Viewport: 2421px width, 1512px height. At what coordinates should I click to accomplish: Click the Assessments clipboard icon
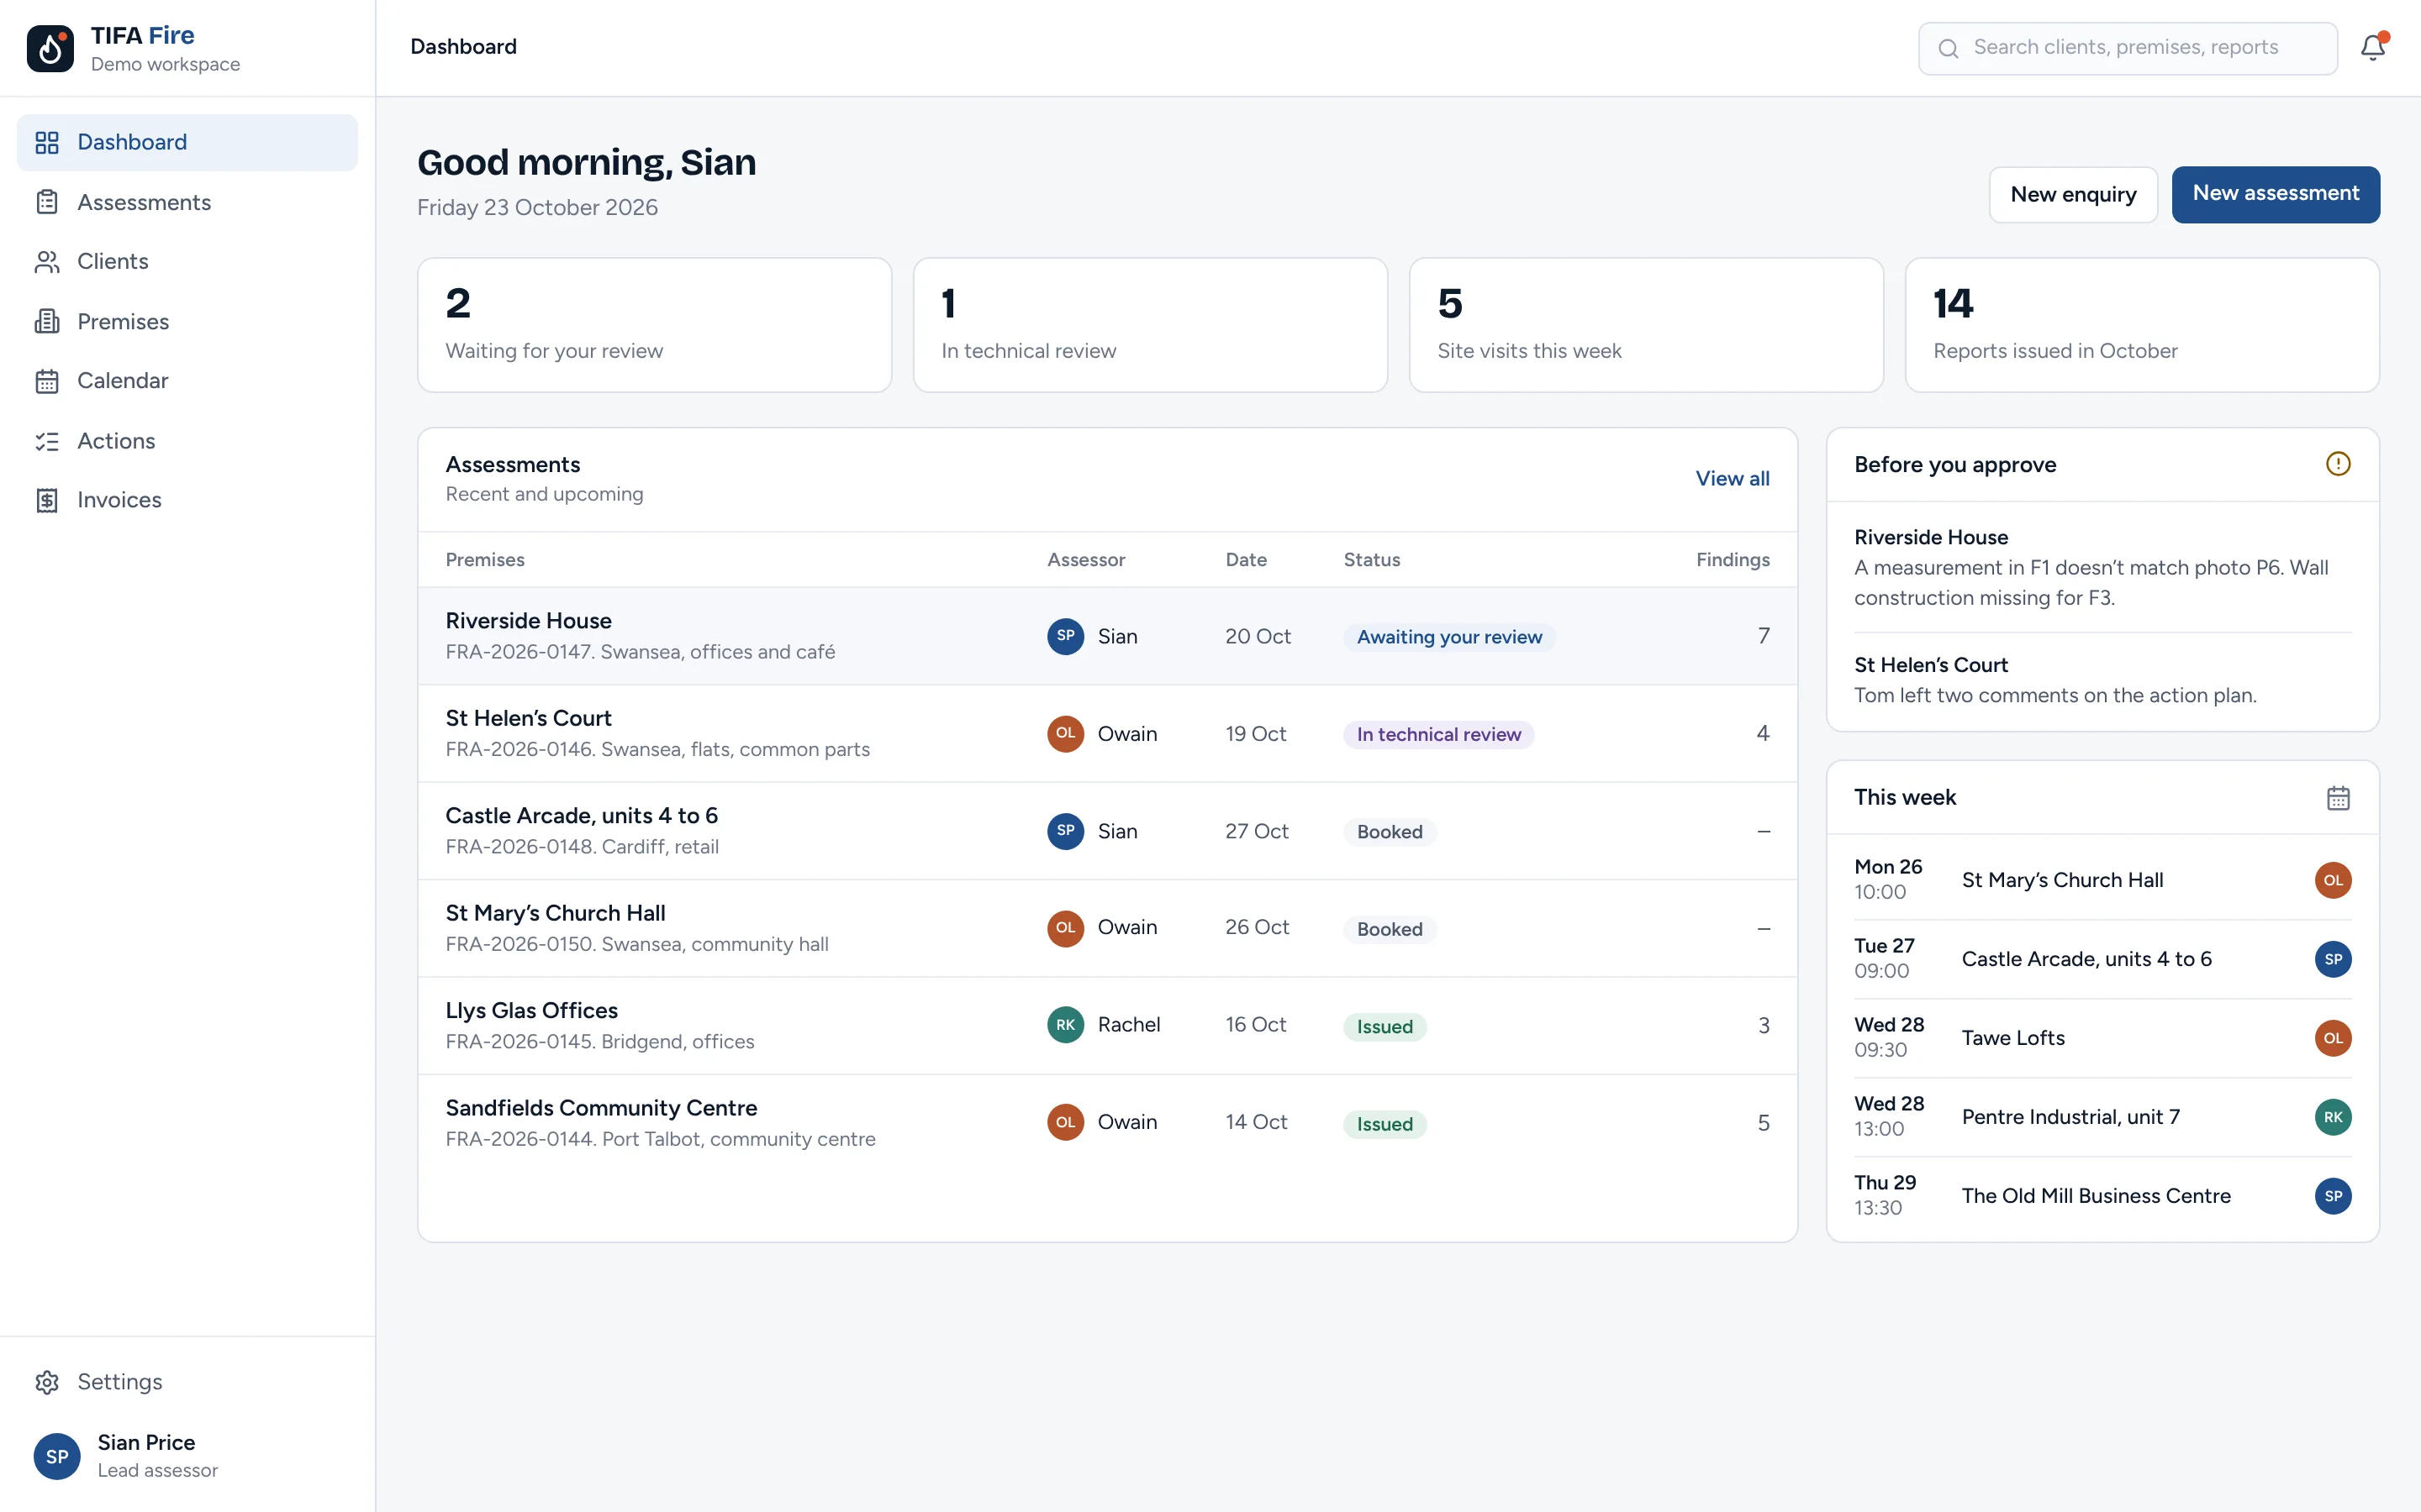coord(47,202)
